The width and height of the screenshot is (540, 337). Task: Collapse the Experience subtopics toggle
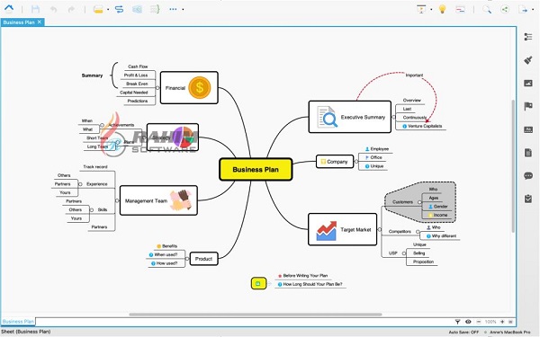pos(80,184)
